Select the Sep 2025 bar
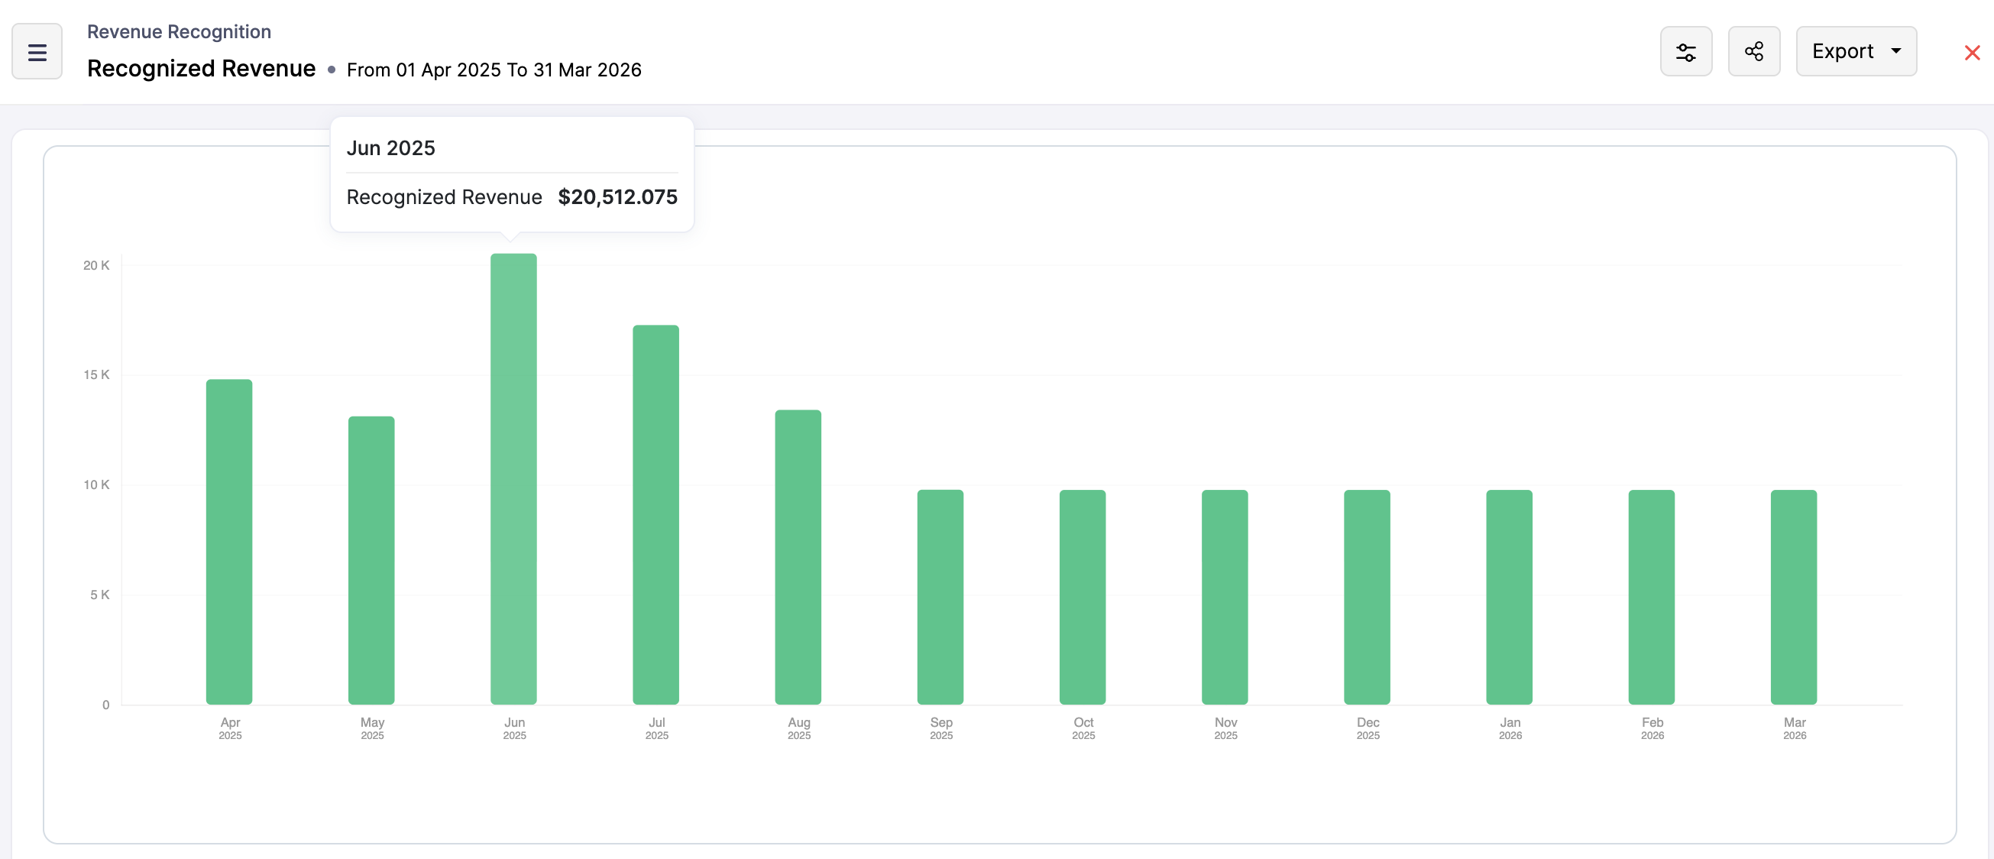Screen dimensions: 1994x859 click(940, 597)
